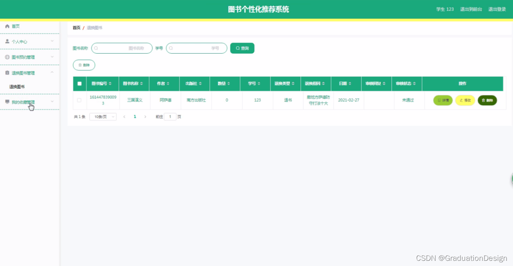The width and height of the screenshot is (513, 266).
Task: Open the 个人中心 sidebar menu
Action: click(x=30, y=42)
